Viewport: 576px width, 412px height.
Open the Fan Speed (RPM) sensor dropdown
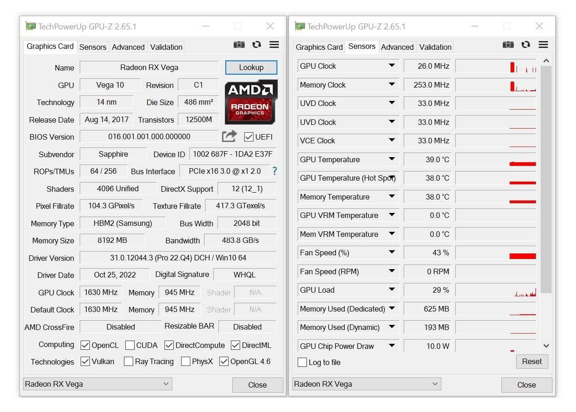click(392, 271)
